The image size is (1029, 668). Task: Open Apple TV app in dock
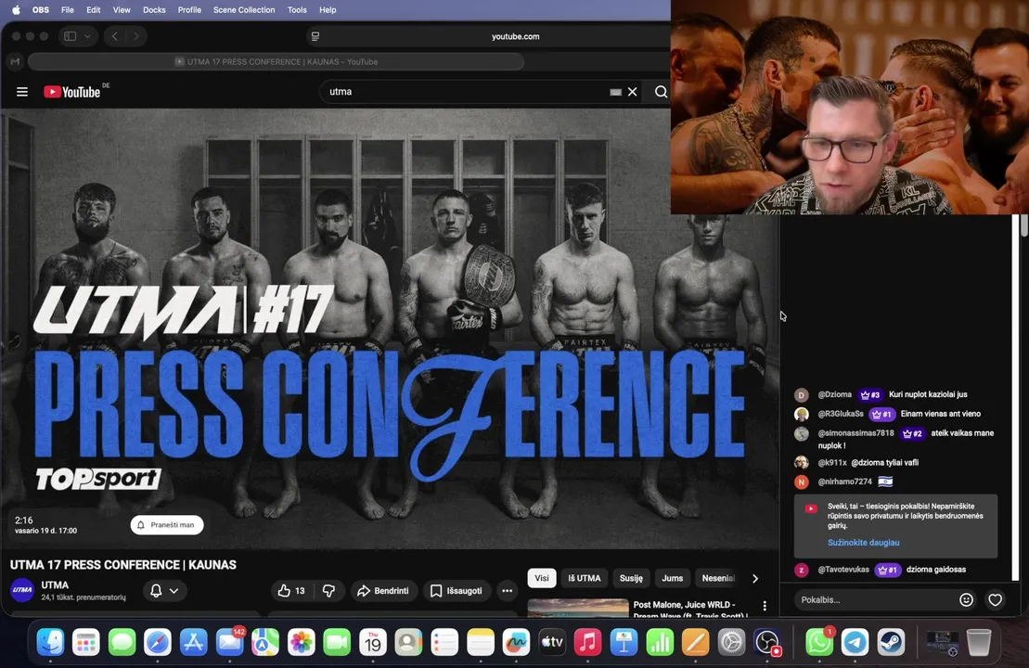click(552, 642)
